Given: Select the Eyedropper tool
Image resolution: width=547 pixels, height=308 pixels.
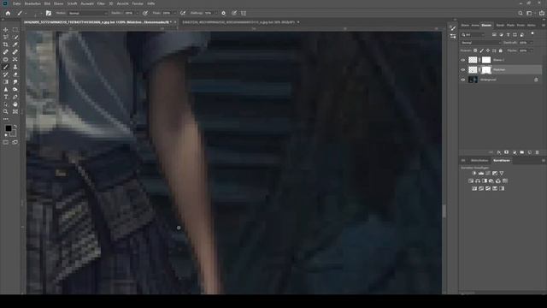Looking at the screenshot, I should tap(15, 44).
